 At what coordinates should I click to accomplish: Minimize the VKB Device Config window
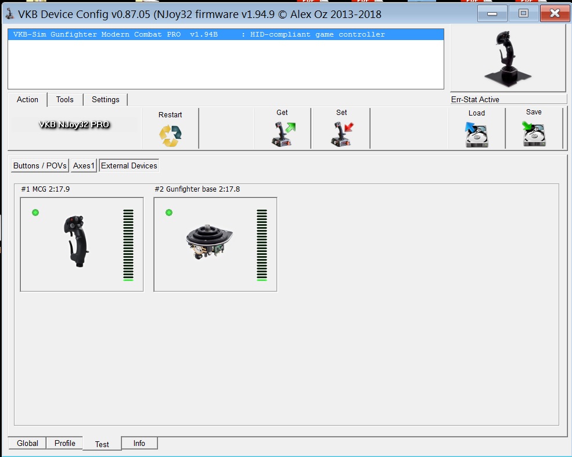coord(492,14)
